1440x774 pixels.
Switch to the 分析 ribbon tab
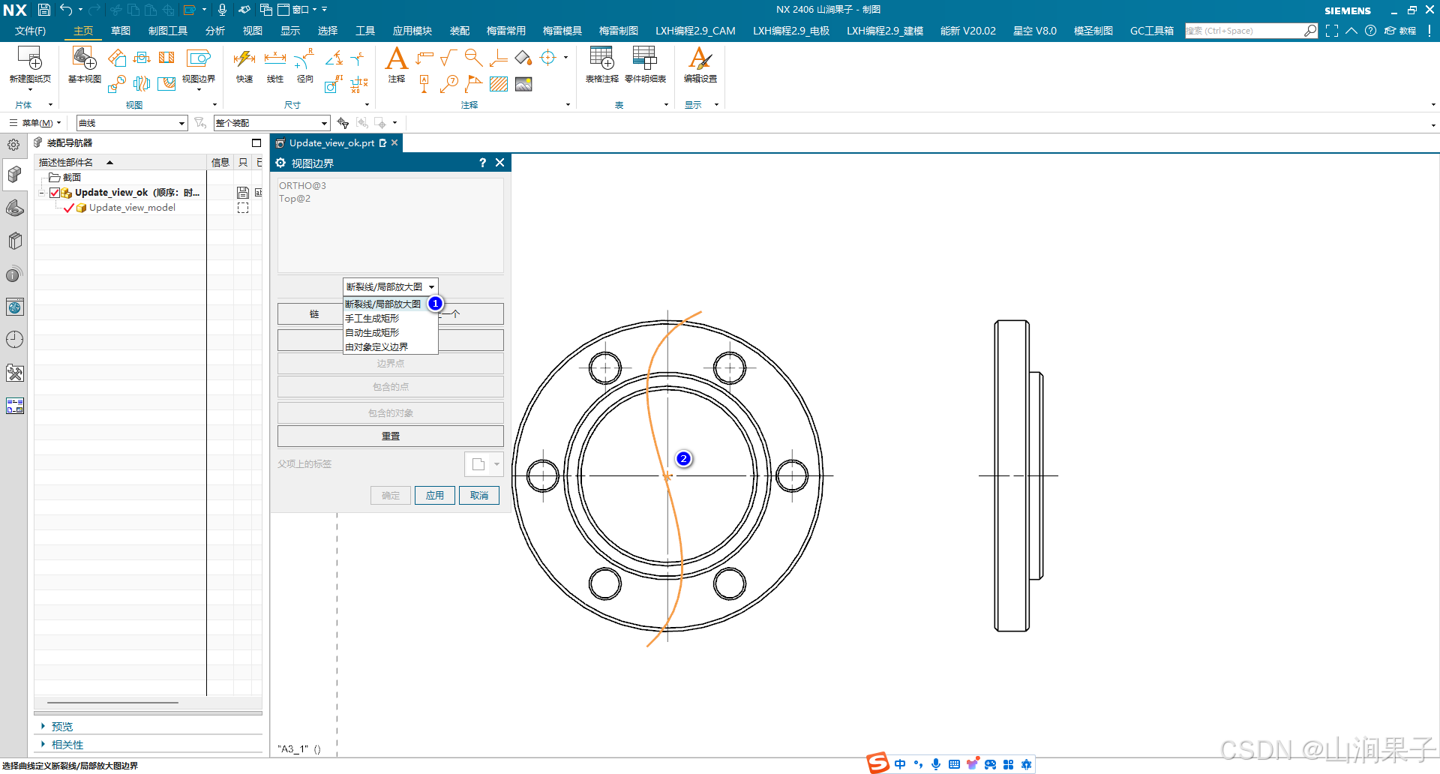coord(215,31)
